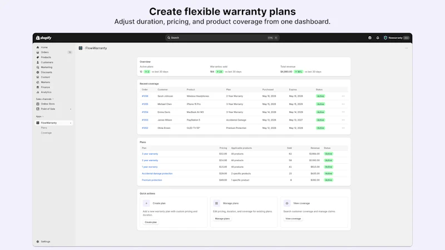Open order #1056 link
445x250 pixels.
tap(145, 96)
